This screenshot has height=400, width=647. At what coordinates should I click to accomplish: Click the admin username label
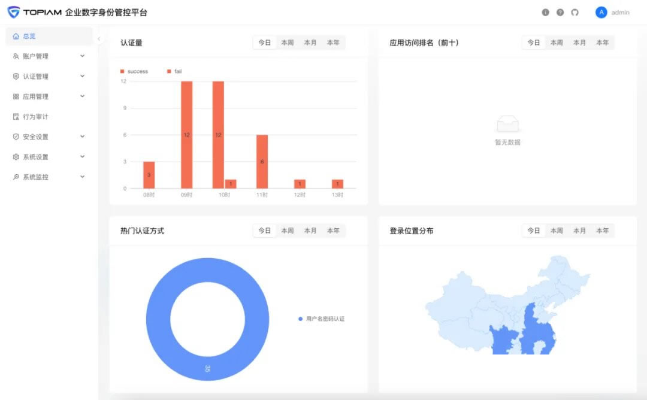[x=620, y=13]
